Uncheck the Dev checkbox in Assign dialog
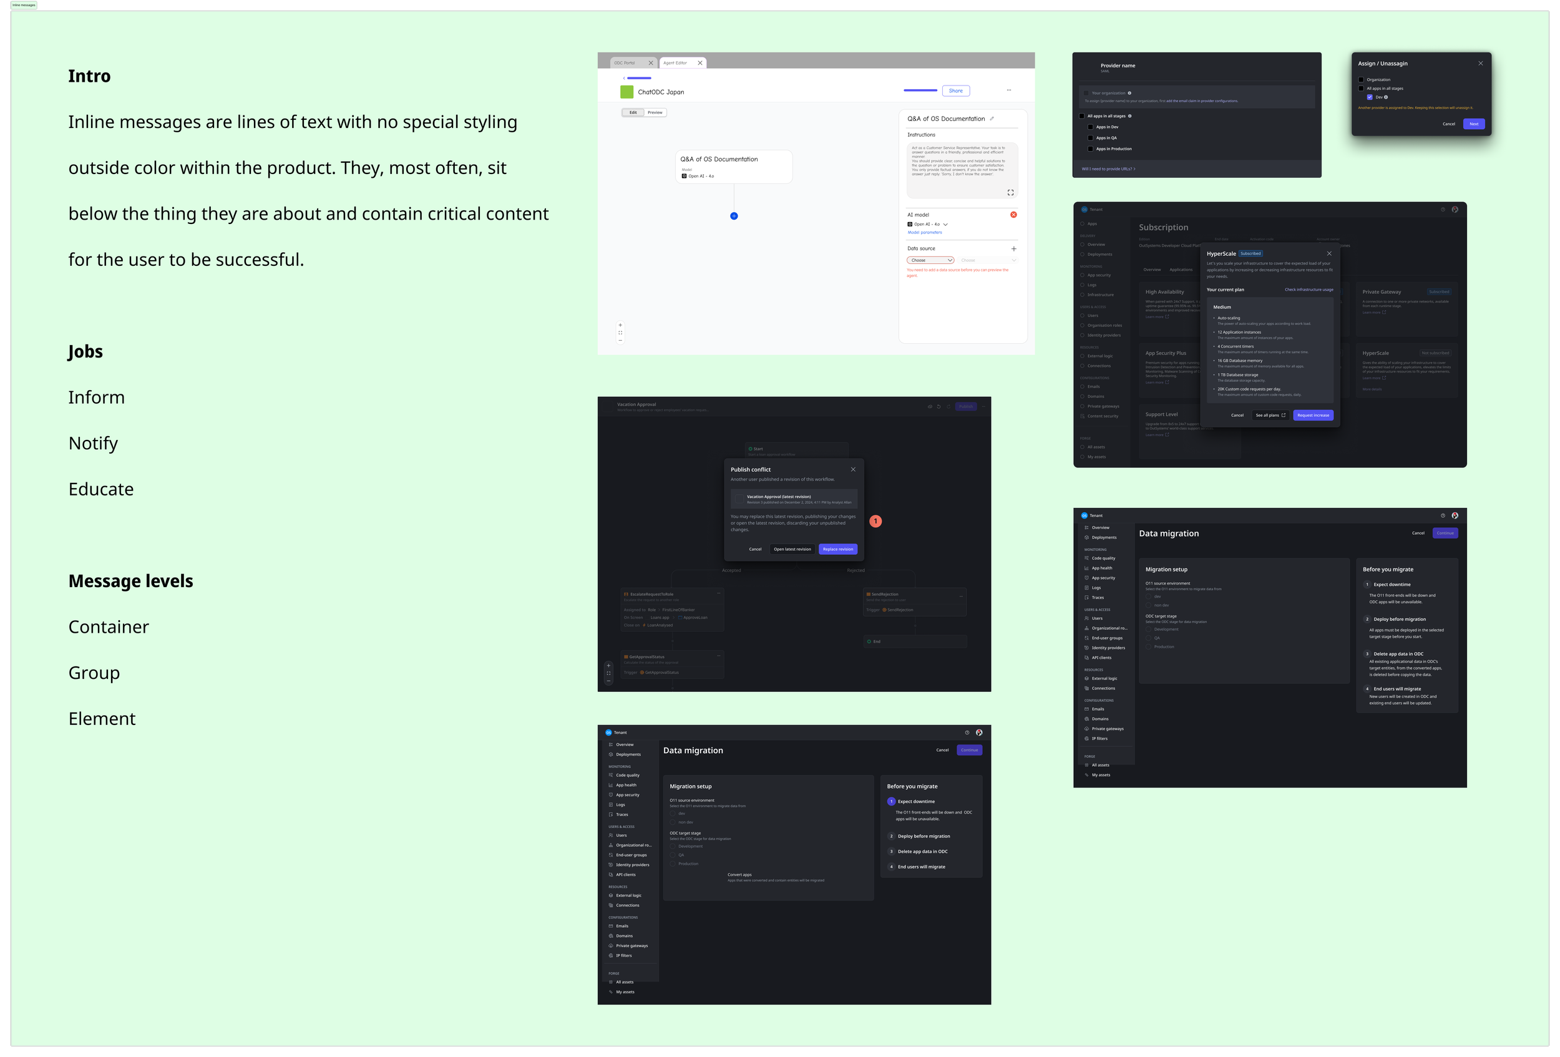Viewport: 1560px width, 1057px height. pos(1369,97)
